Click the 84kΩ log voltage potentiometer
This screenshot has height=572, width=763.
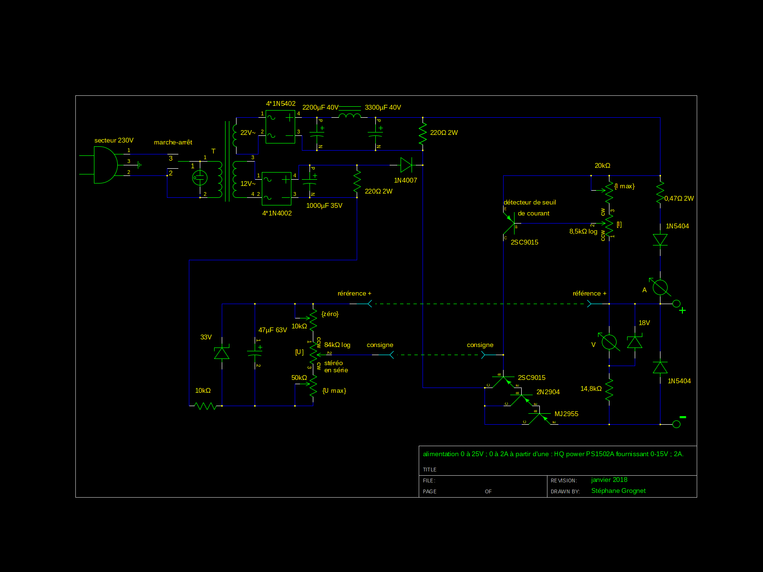[x=313, y=353]
